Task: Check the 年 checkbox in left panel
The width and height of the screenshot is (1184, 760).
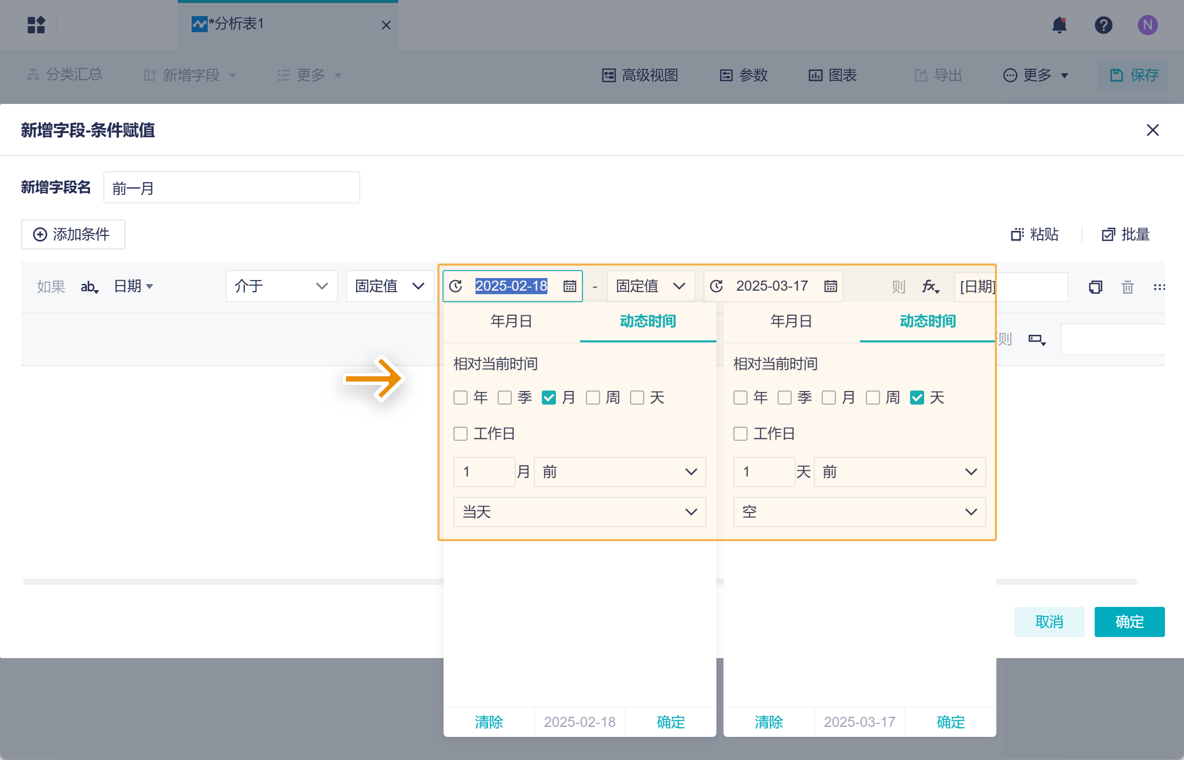Action: (x=461, y=398)
